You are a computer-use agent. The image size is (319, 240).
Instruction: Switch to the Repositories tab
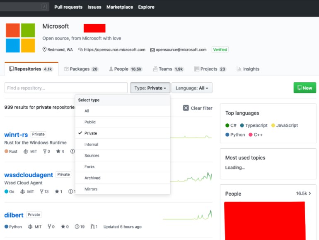31,69
